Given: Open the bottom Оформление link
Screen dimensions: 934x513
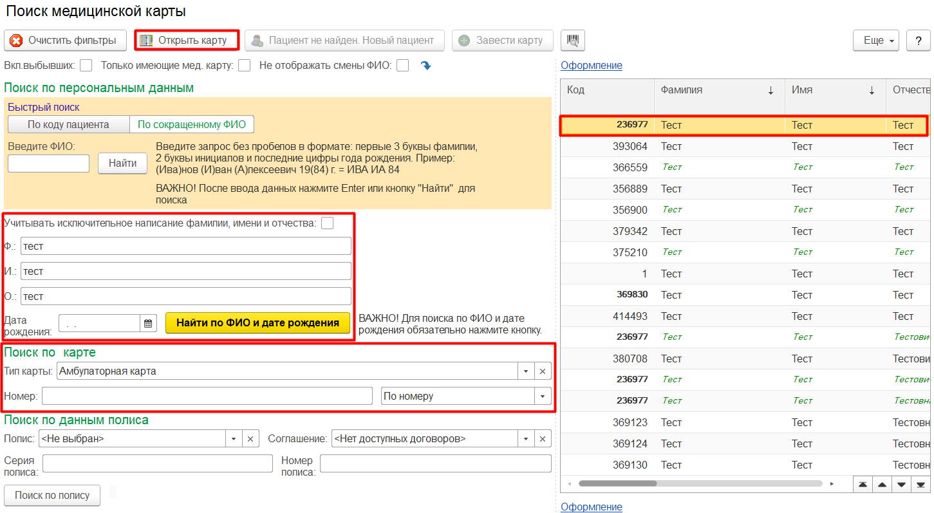Looking at the screenshot, I should (x=592, y=507).
